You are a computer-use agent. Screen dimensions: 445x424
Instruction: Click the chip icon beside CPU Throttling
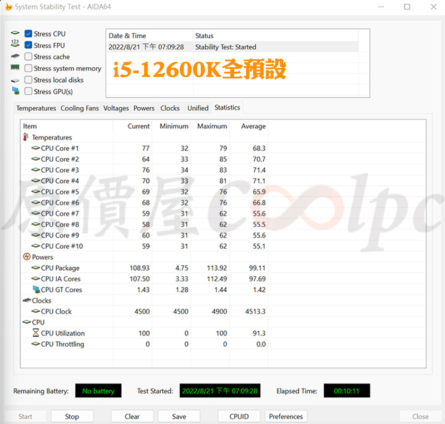point(36,343)
